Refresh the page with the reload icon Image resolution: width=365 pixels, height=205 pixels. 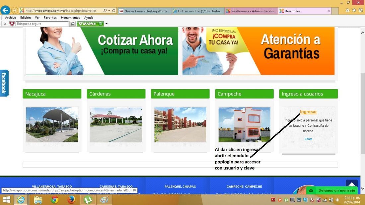click(x=113, y=11)
